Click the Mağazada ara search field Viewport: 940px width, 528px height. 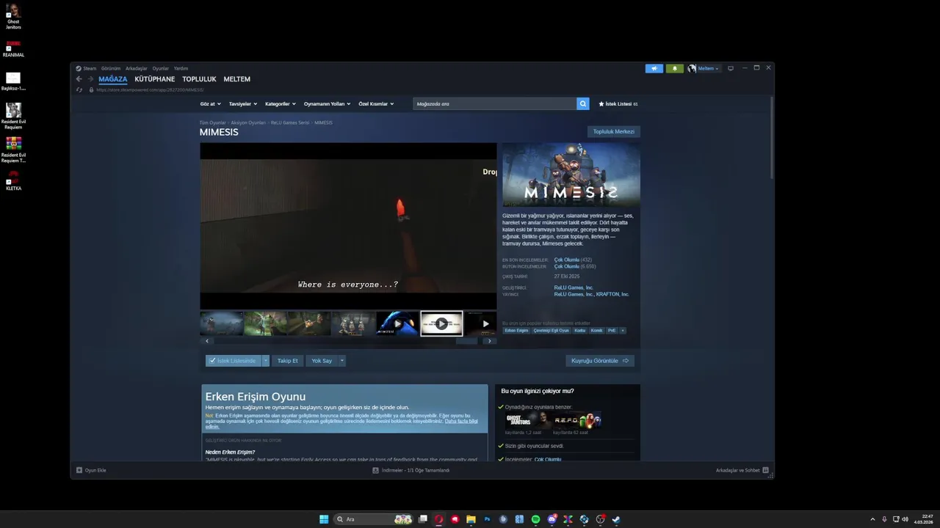495,104
